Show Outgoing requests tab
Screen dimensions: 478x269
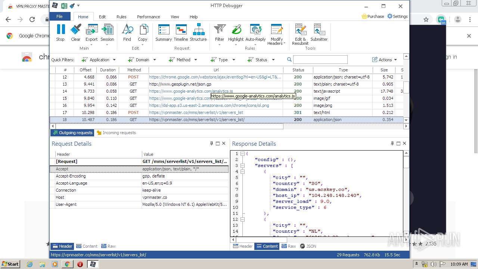[x=73, y=133]
